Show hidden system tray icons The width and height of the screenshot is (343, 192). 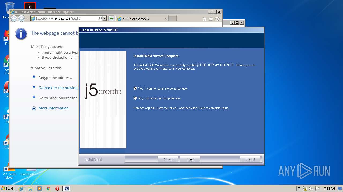pyautogui.click(x=299, y=189)
